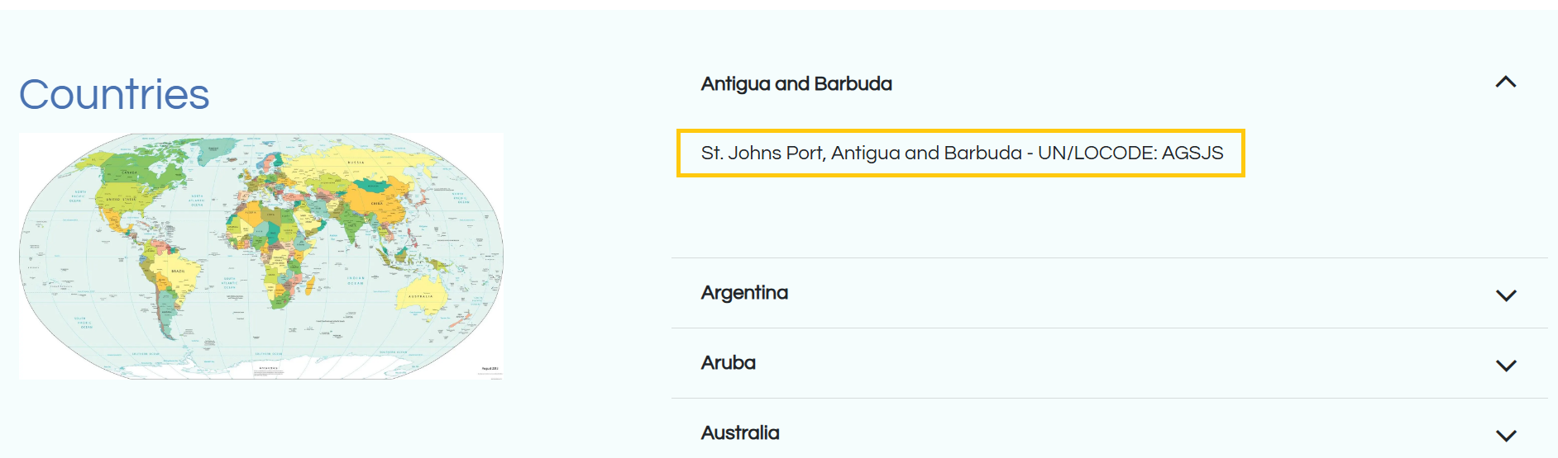This screenshot has width=1558, height=458.
Task: Click Canada on the world map
Action: [131, 173]
